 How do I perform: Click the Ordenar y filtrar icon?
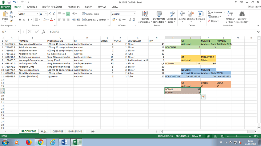pos(230,17)
